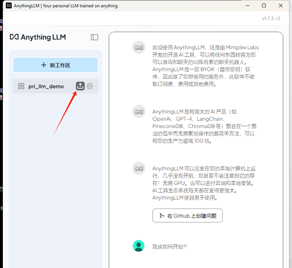The height and width of the screenshot is (268, 292).
Task: Click the git branch icon in Github button
Action: (x=162, y=215)
